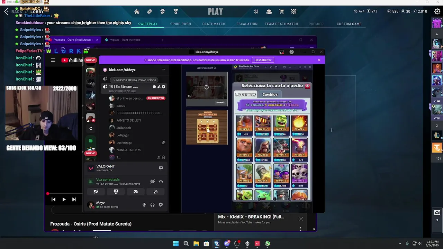Play the YouTube video
443x249 pixels.
pos(64,200)
